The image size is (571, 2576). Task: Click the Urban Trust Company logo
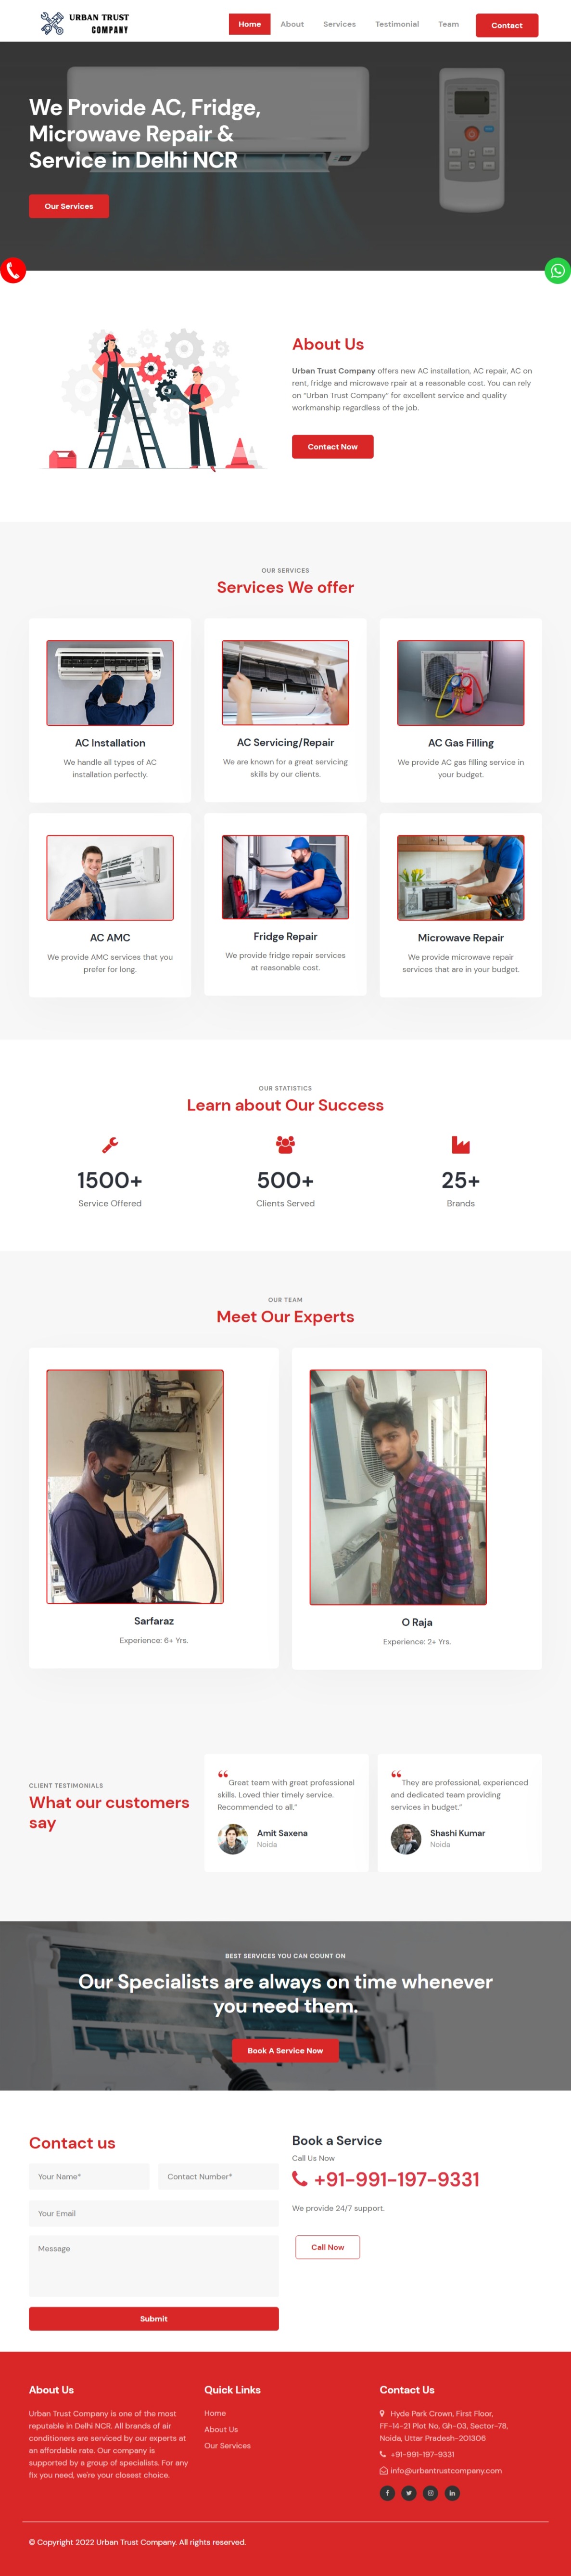click(85, 24)
